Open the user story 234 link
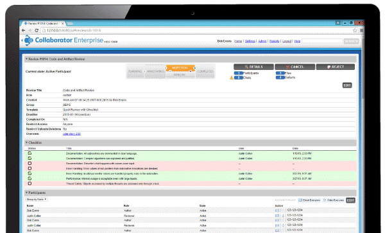 pos(72,134)
